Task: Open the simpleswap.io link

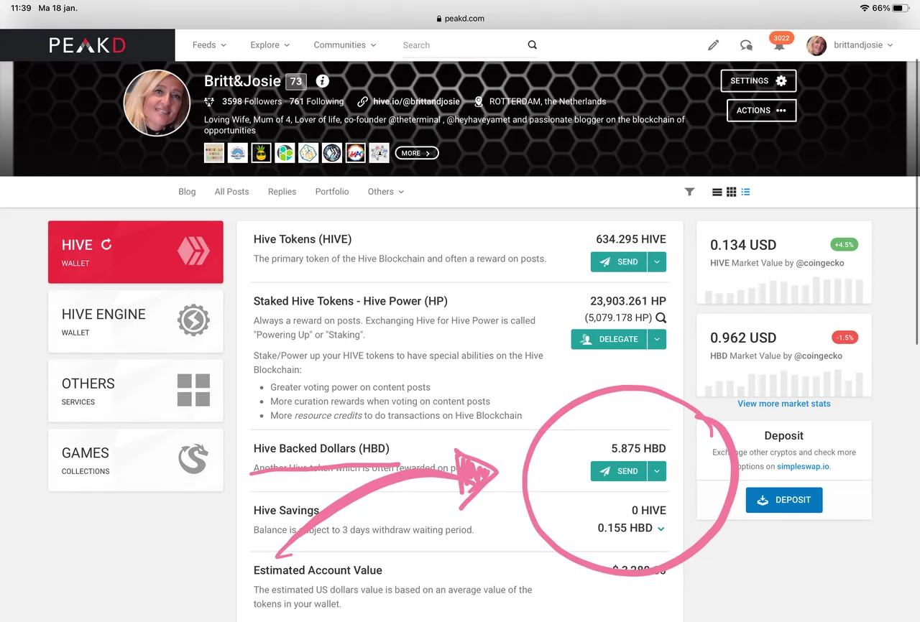Action: [x=804, y=466]
